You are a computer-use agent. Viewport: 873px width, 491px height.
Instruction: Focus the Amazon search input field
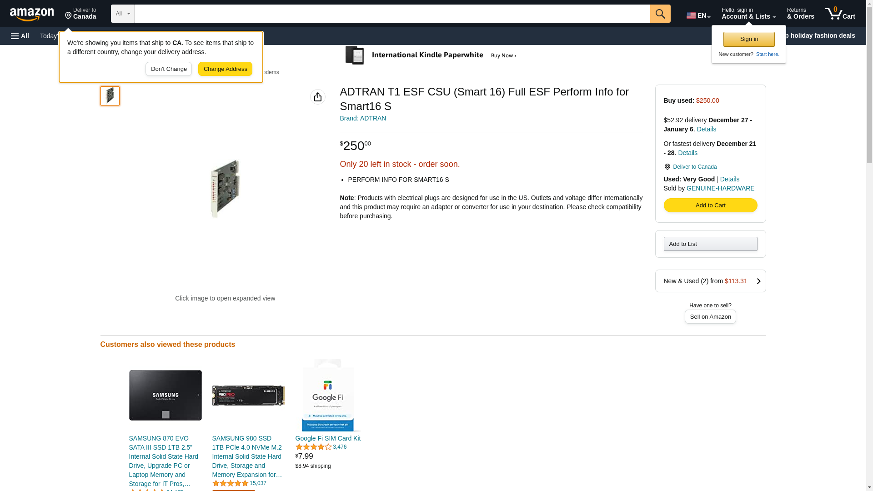point(392,14)
